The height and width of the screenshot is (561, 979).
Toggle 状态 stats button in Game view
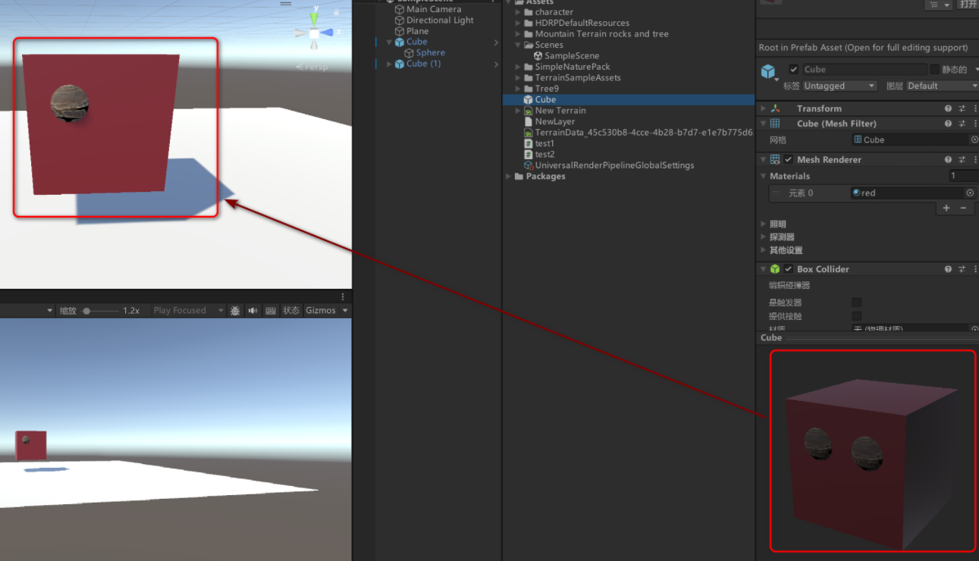[x=291, y=311]
